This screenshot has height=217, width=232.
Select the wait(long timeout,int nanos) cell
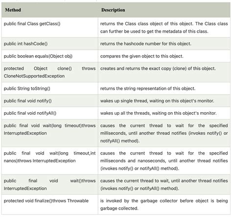50,161
